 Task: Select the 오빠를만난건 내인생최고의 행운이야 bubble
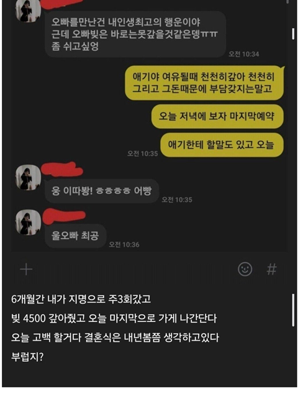pyautogui.click(x=135, y=34)
